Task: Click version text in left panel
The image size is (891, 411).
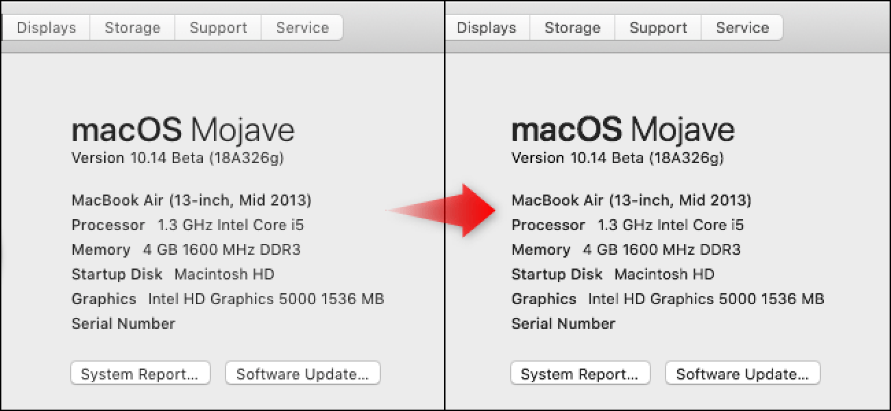Action: click(x=178, y=158)
